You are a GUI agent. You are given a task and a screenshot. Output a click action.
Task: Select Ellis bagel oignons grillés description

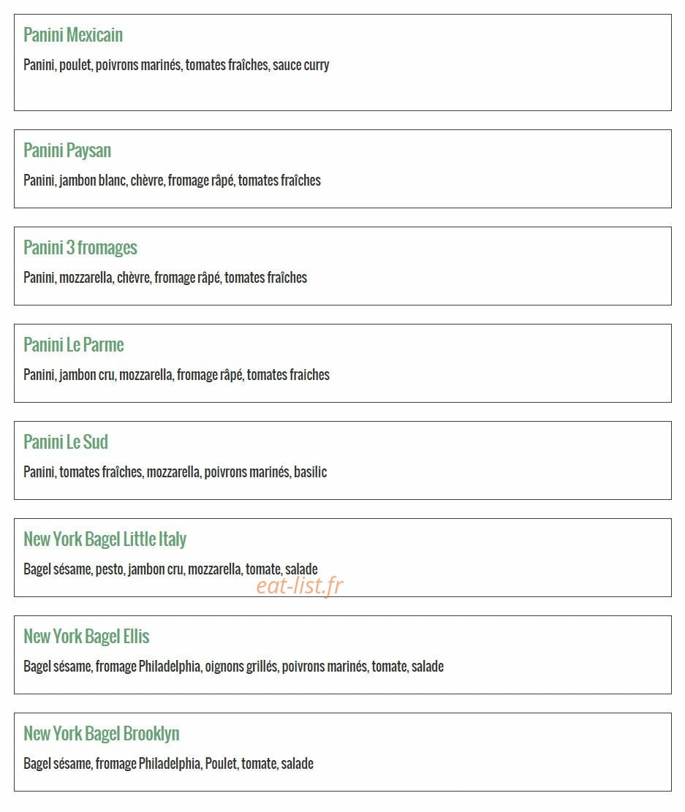[234, 666]
